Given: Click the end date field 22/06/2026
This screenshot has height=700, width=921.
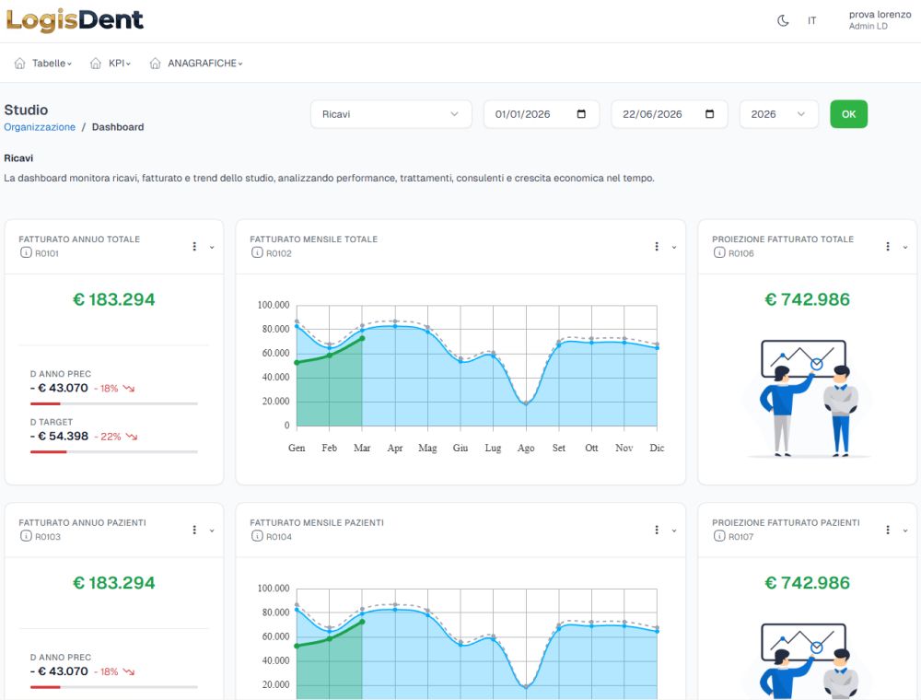Looking at the screenshot, I should 669,114.
